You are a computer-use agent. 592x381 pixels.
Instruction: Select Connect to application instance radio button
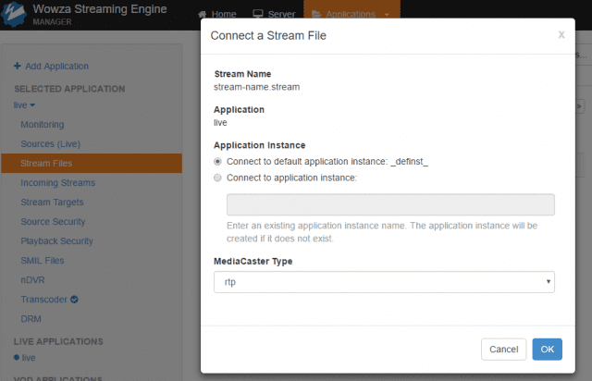coord(217,178)
